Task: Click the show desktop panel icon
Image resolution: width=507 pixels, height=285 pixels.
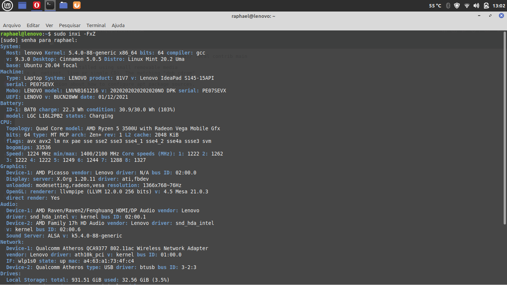Action: [x=22, y=5]
